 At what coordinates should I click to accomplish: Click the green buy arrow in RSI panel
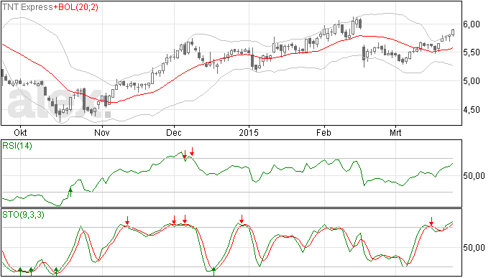click(x=70, y=192)
